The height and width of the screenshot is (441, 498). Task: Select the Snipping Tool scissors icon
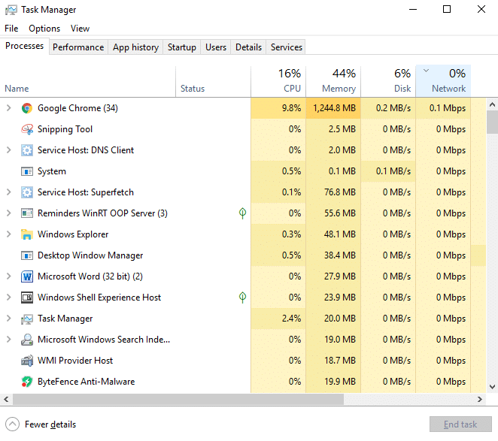tap(27, 129)
